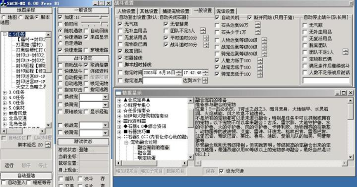Click the 锁时间 slider track

95,24
